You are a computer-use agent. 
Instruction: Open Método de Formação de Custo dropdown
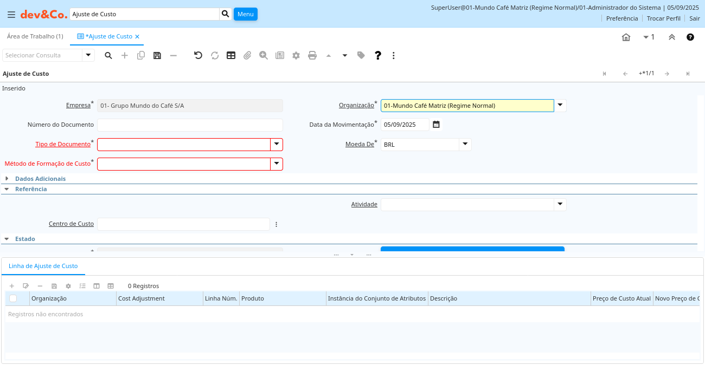tap(277, 164)
